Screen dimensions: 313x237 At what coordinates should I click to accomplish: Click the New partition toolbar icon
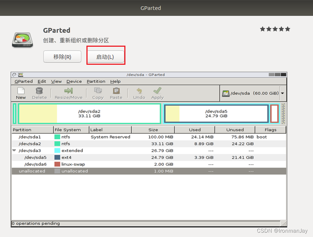click(x=21, y=93)
